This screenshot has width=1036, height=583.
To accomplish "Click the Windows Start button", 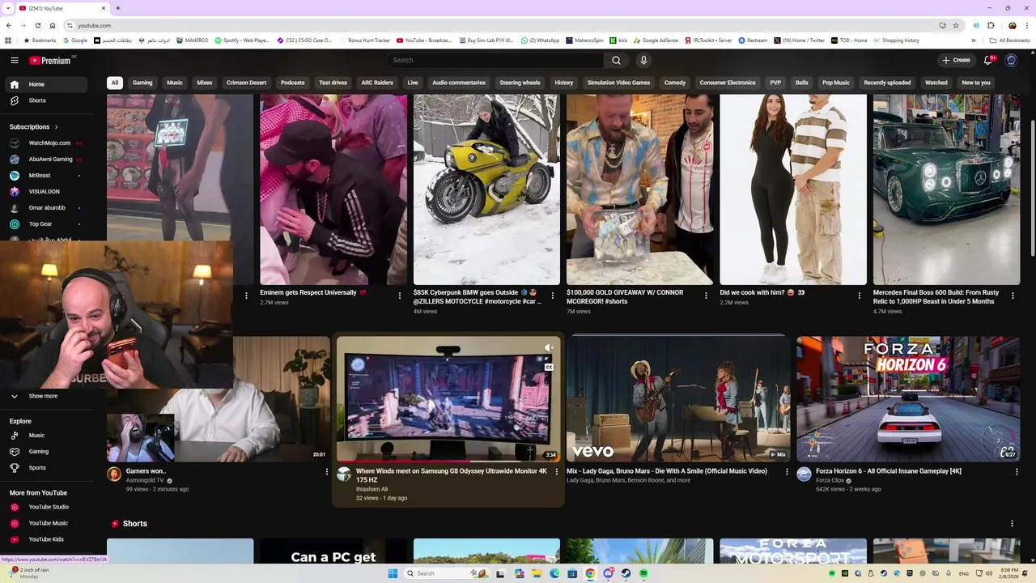I will click(393, 573).
